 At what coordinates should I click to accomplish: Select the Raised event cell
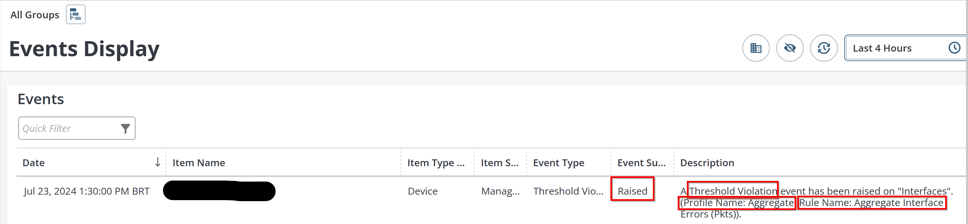point(632,191)
